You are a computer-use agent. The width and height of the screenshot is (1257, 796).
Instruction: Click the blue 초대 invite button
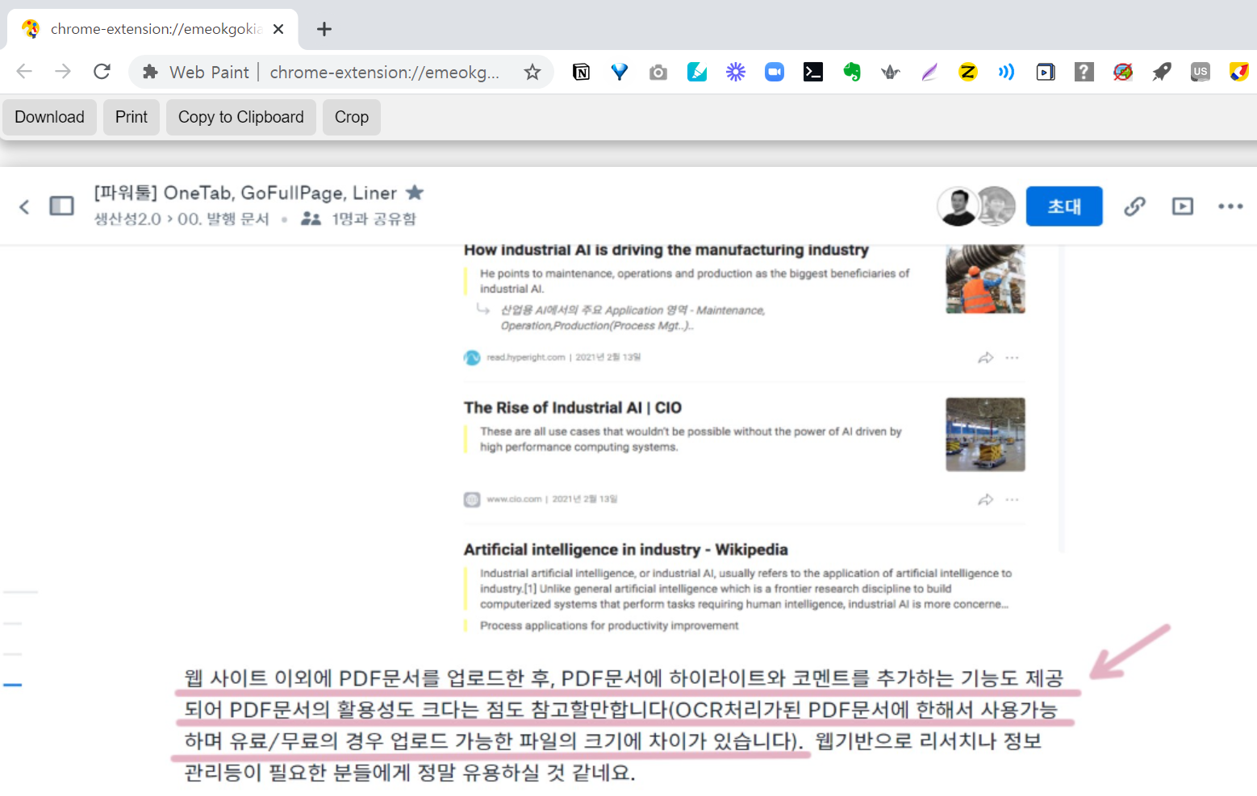pyautogui.click(x=1063, y=206)
